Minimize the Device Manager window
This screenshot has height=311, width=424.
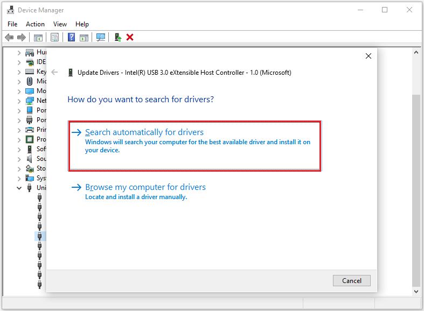click(x=360, y=10)
